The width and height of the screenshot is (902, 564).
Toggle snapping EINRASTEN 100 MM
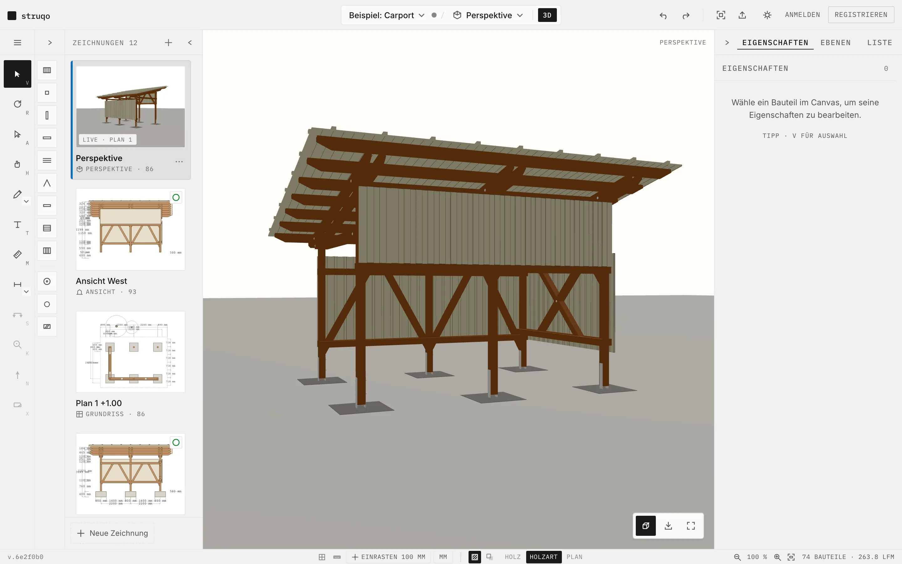[x=388, y=557]
